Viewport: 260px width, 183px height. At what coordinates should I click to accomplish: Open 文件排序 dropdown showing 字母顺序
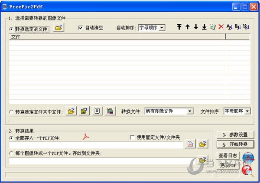click(237, 111)
